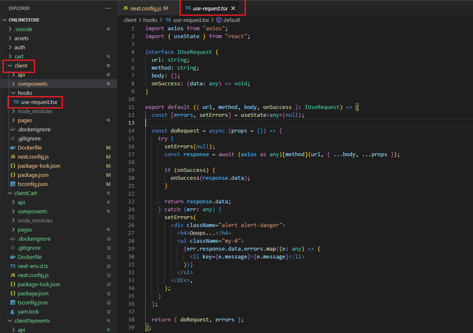The image size is (473, 333).
Task: Open .gitignore marked U in clientCart
Action: 29,248
